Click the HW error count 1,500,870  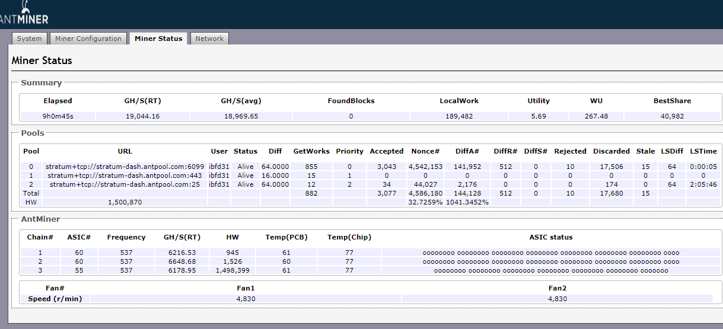125,202
